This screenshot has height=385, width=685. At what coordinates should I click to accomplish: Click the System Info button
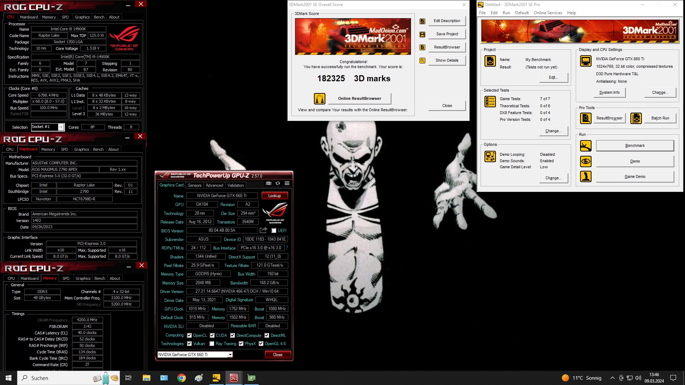click(609, 92)
